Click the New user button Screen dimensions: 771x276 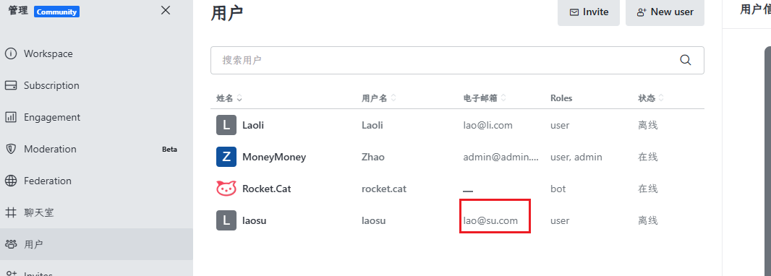tap(665, 12)
